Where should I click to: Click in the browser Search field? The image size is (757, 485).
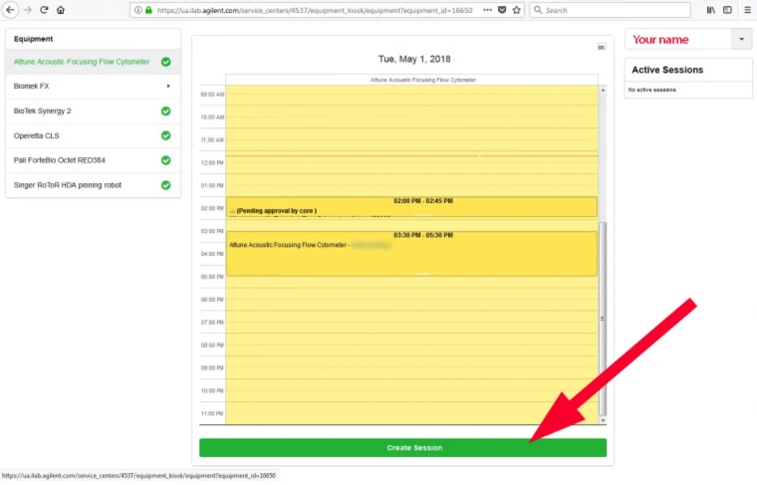pos(614,10)
